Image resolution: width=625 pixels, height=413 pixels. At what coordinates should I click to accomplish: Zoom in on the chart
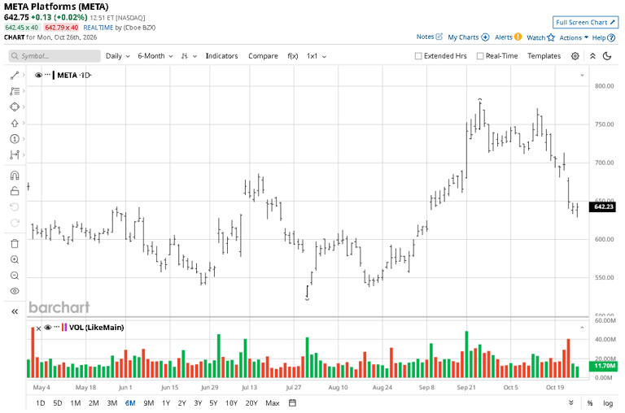[x=15, y=259]
